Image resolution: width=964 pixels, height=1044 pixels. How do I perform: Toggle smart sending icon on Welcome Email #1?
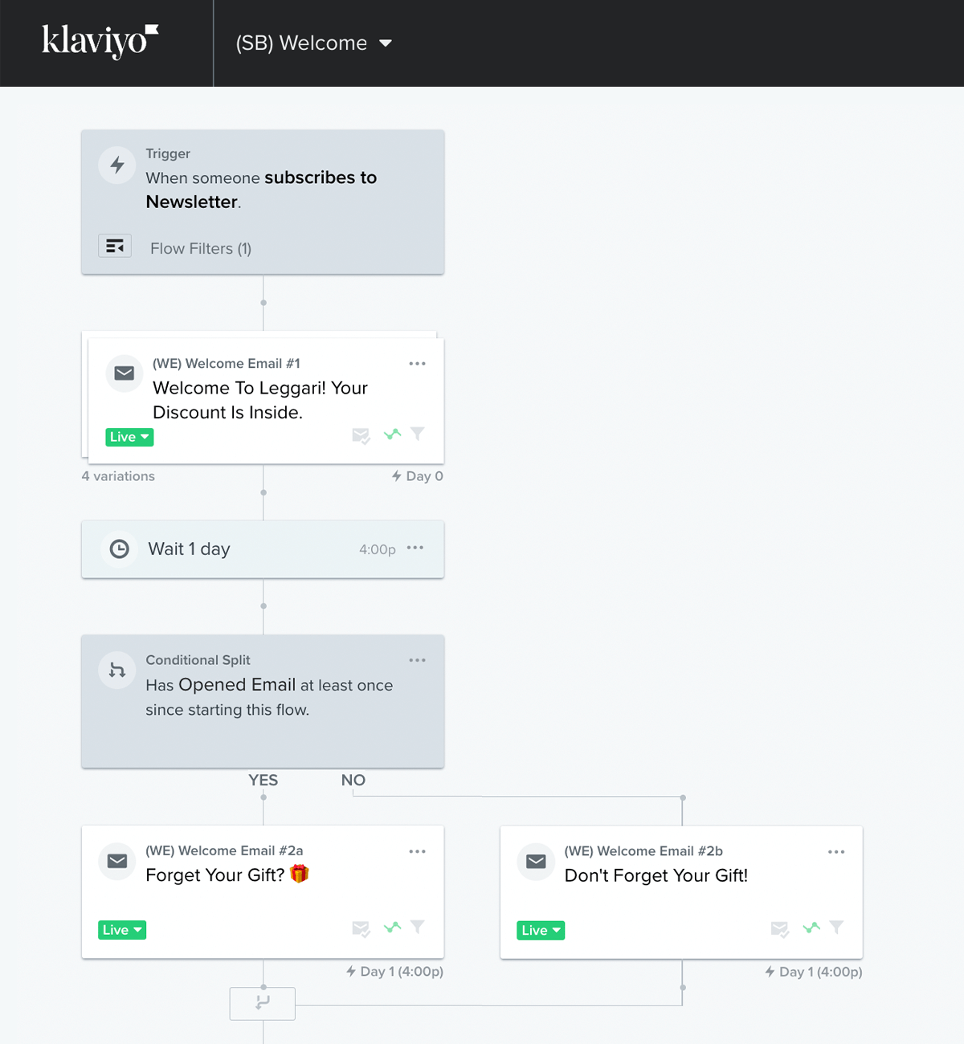pyautogui.click(x=361, y=435)
